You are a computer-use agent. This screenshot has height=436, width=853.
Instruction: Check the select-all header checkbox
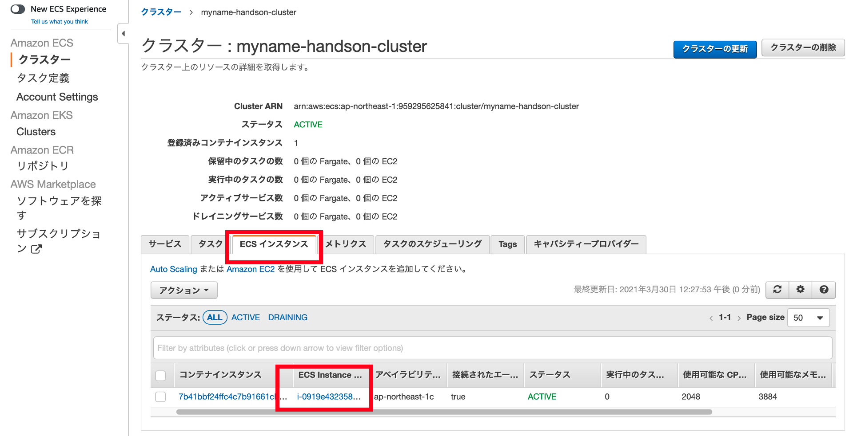tap(160, 375)
